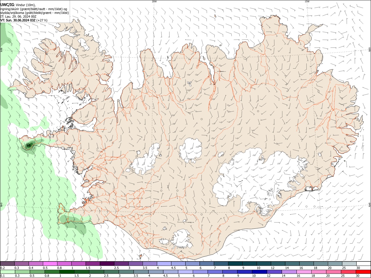Screen dimensions: 371x278
Task: Click the slydda/snjókoma legend description line
Action: [x=34, y=13]
